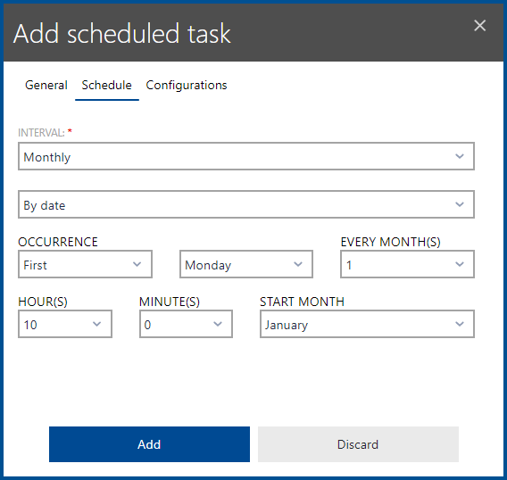Click the MINUTE(S) label
Viewport: 507px width, 480px height.
coord(170,302)
